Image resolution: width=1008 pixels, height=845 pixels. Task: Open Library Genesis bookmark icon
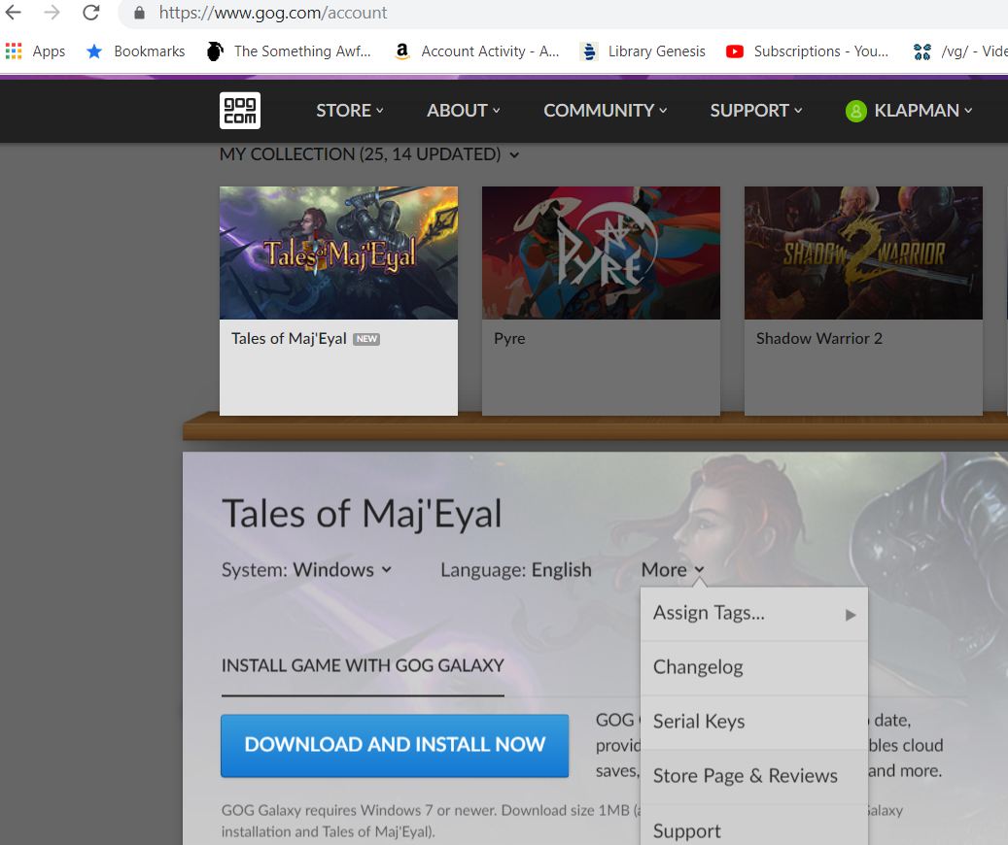tap(589, 51)
